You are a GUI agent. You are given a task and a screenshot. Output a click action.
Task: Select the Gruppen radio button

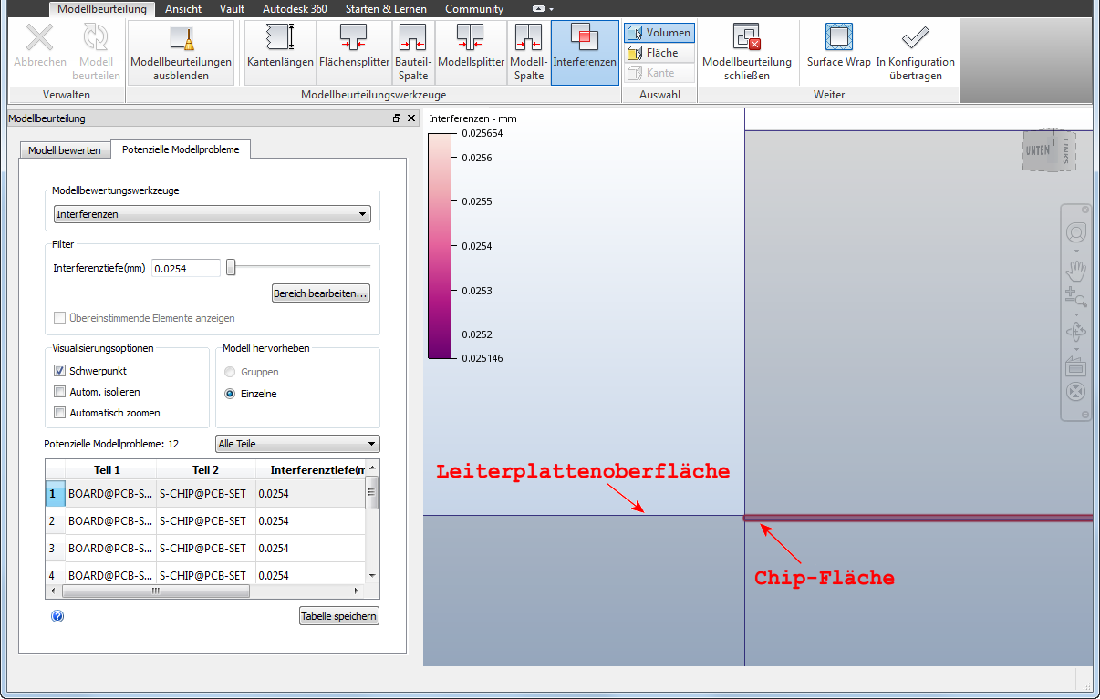[x=230, y=372]
